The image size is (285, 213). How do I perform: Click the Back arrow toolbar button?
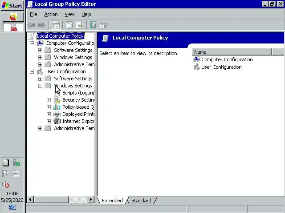coord(31,25)
